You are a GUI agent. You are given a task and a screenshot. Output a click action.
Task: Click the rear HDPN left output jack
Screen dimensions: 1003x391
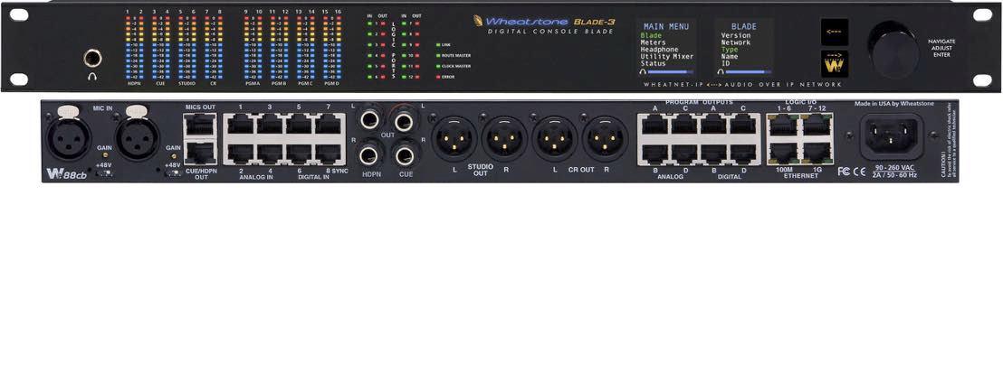[371, 119]
